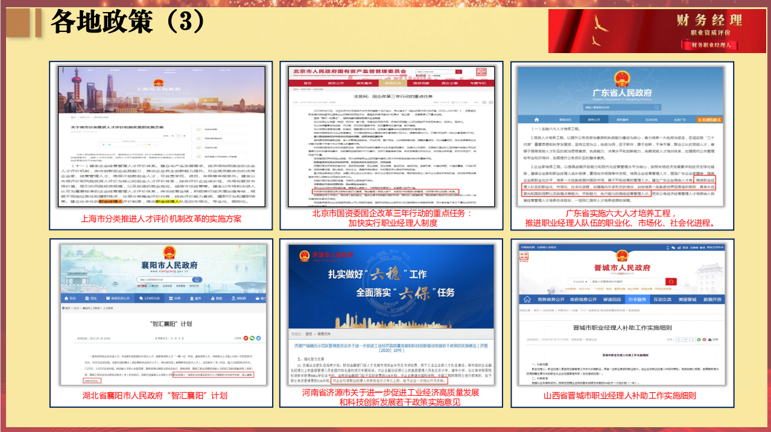This screenshot has width=771, height=432.
Task: Click the red Weibo share icon on Jincheng article
Action: 705,340
